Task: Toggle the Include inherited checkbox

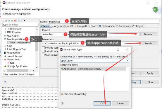Action: [x=43, y=51]
